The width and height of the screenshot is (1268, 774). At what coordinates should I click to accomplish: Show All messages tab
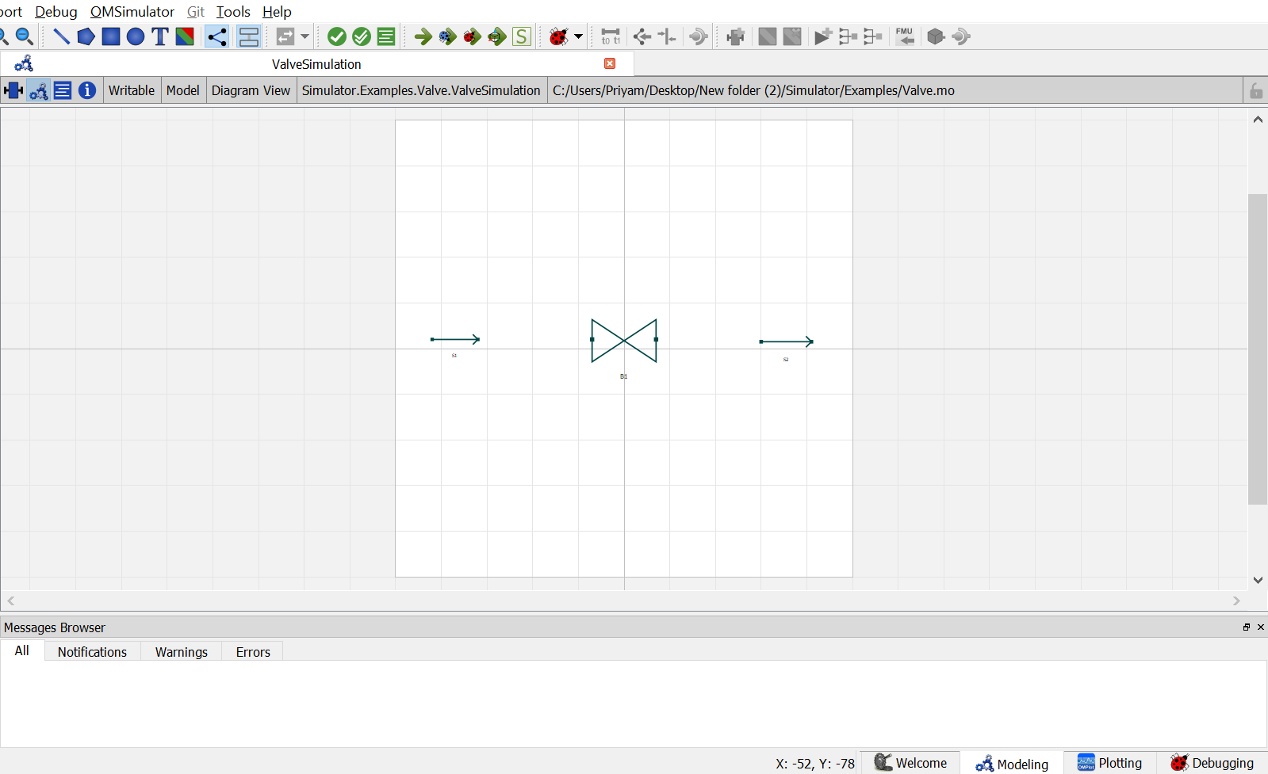click(x=22, y=650)
